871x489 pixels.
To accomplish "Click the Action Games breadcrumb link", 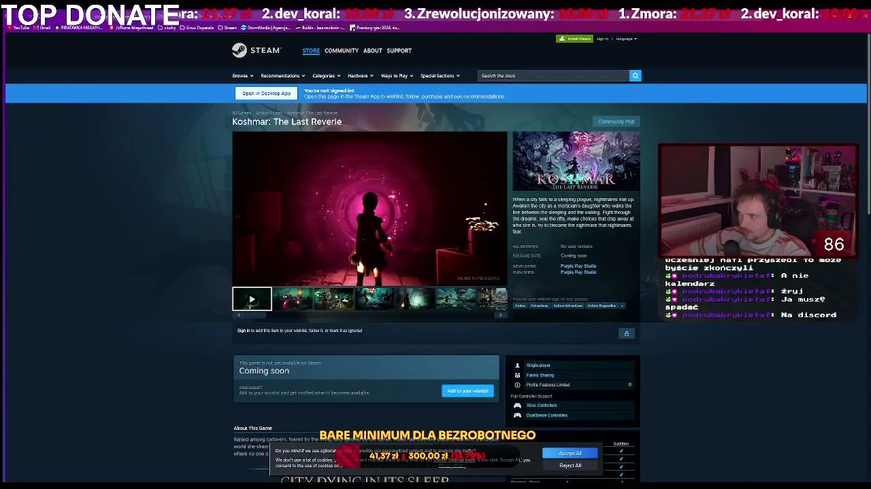I will click(x=269, y=113).
